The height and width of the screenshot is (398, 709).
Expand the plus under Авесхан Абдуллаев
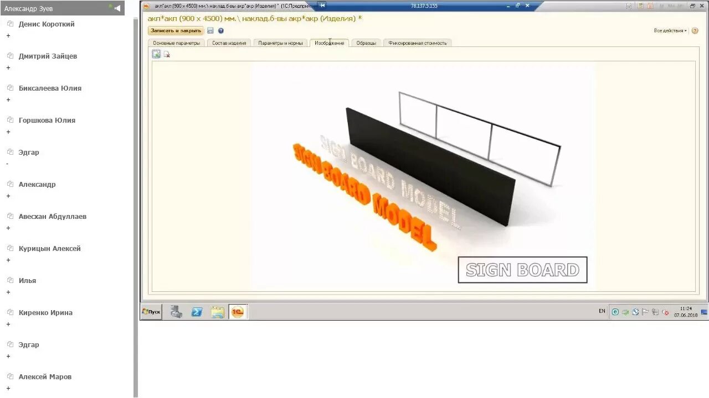click(8, 228)
